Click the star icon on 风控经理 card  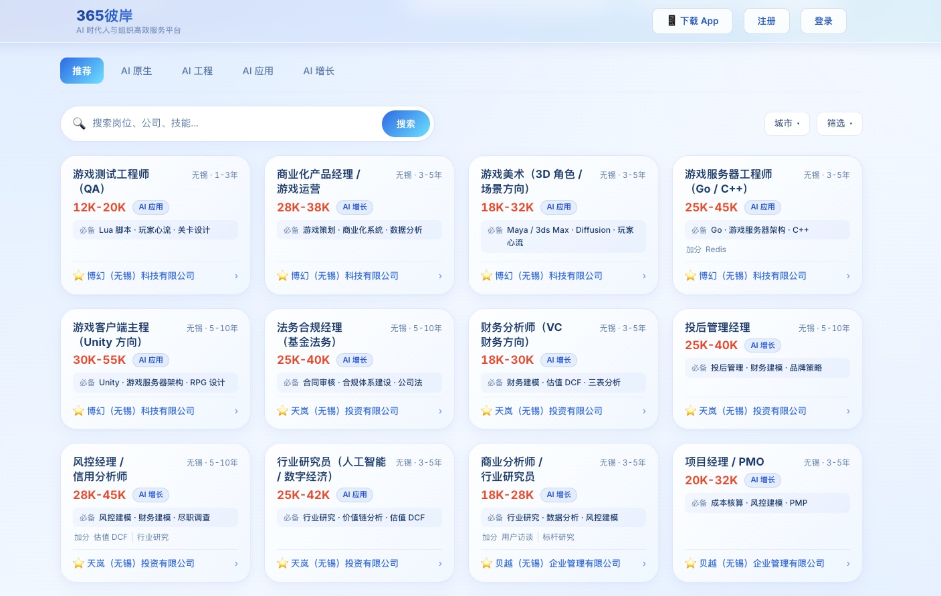78,563
